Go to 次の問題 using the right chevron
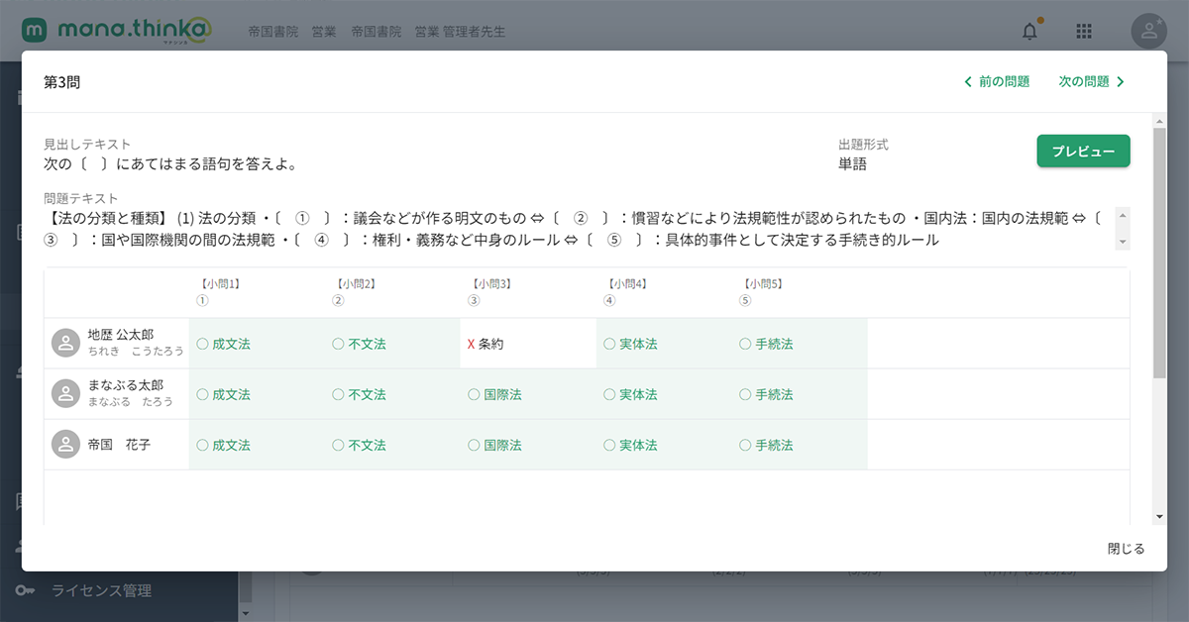Viewport: 1189px width, 622px height. [x=1121, y=82]
